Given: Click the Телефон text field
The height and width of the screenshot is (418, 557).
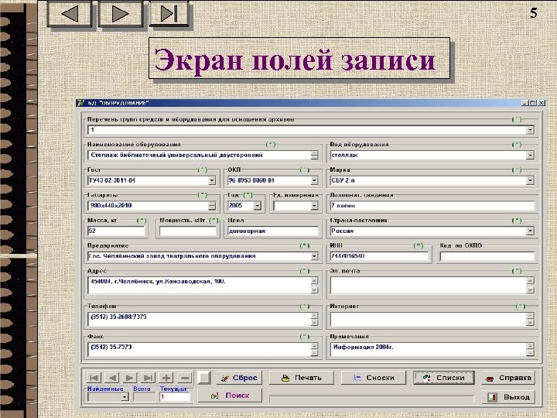Looking at the screenshot, I should 199,319.
